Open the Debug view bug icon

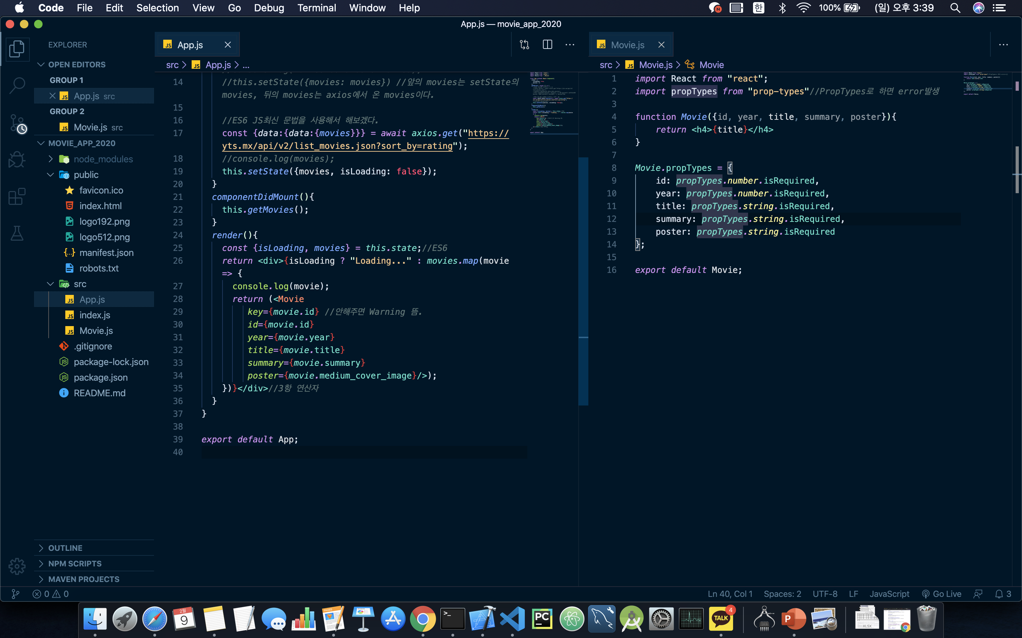[17, 160]
